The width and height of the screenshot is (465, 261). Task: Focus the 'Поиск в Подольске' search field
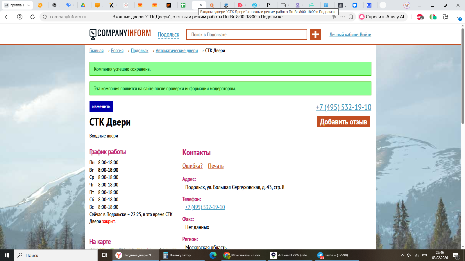click(x=246, y=35)
